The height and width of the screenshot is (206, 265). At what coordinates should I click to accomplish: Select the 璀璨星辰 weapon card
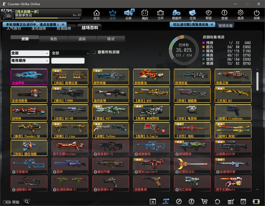(x=151, y=148)
